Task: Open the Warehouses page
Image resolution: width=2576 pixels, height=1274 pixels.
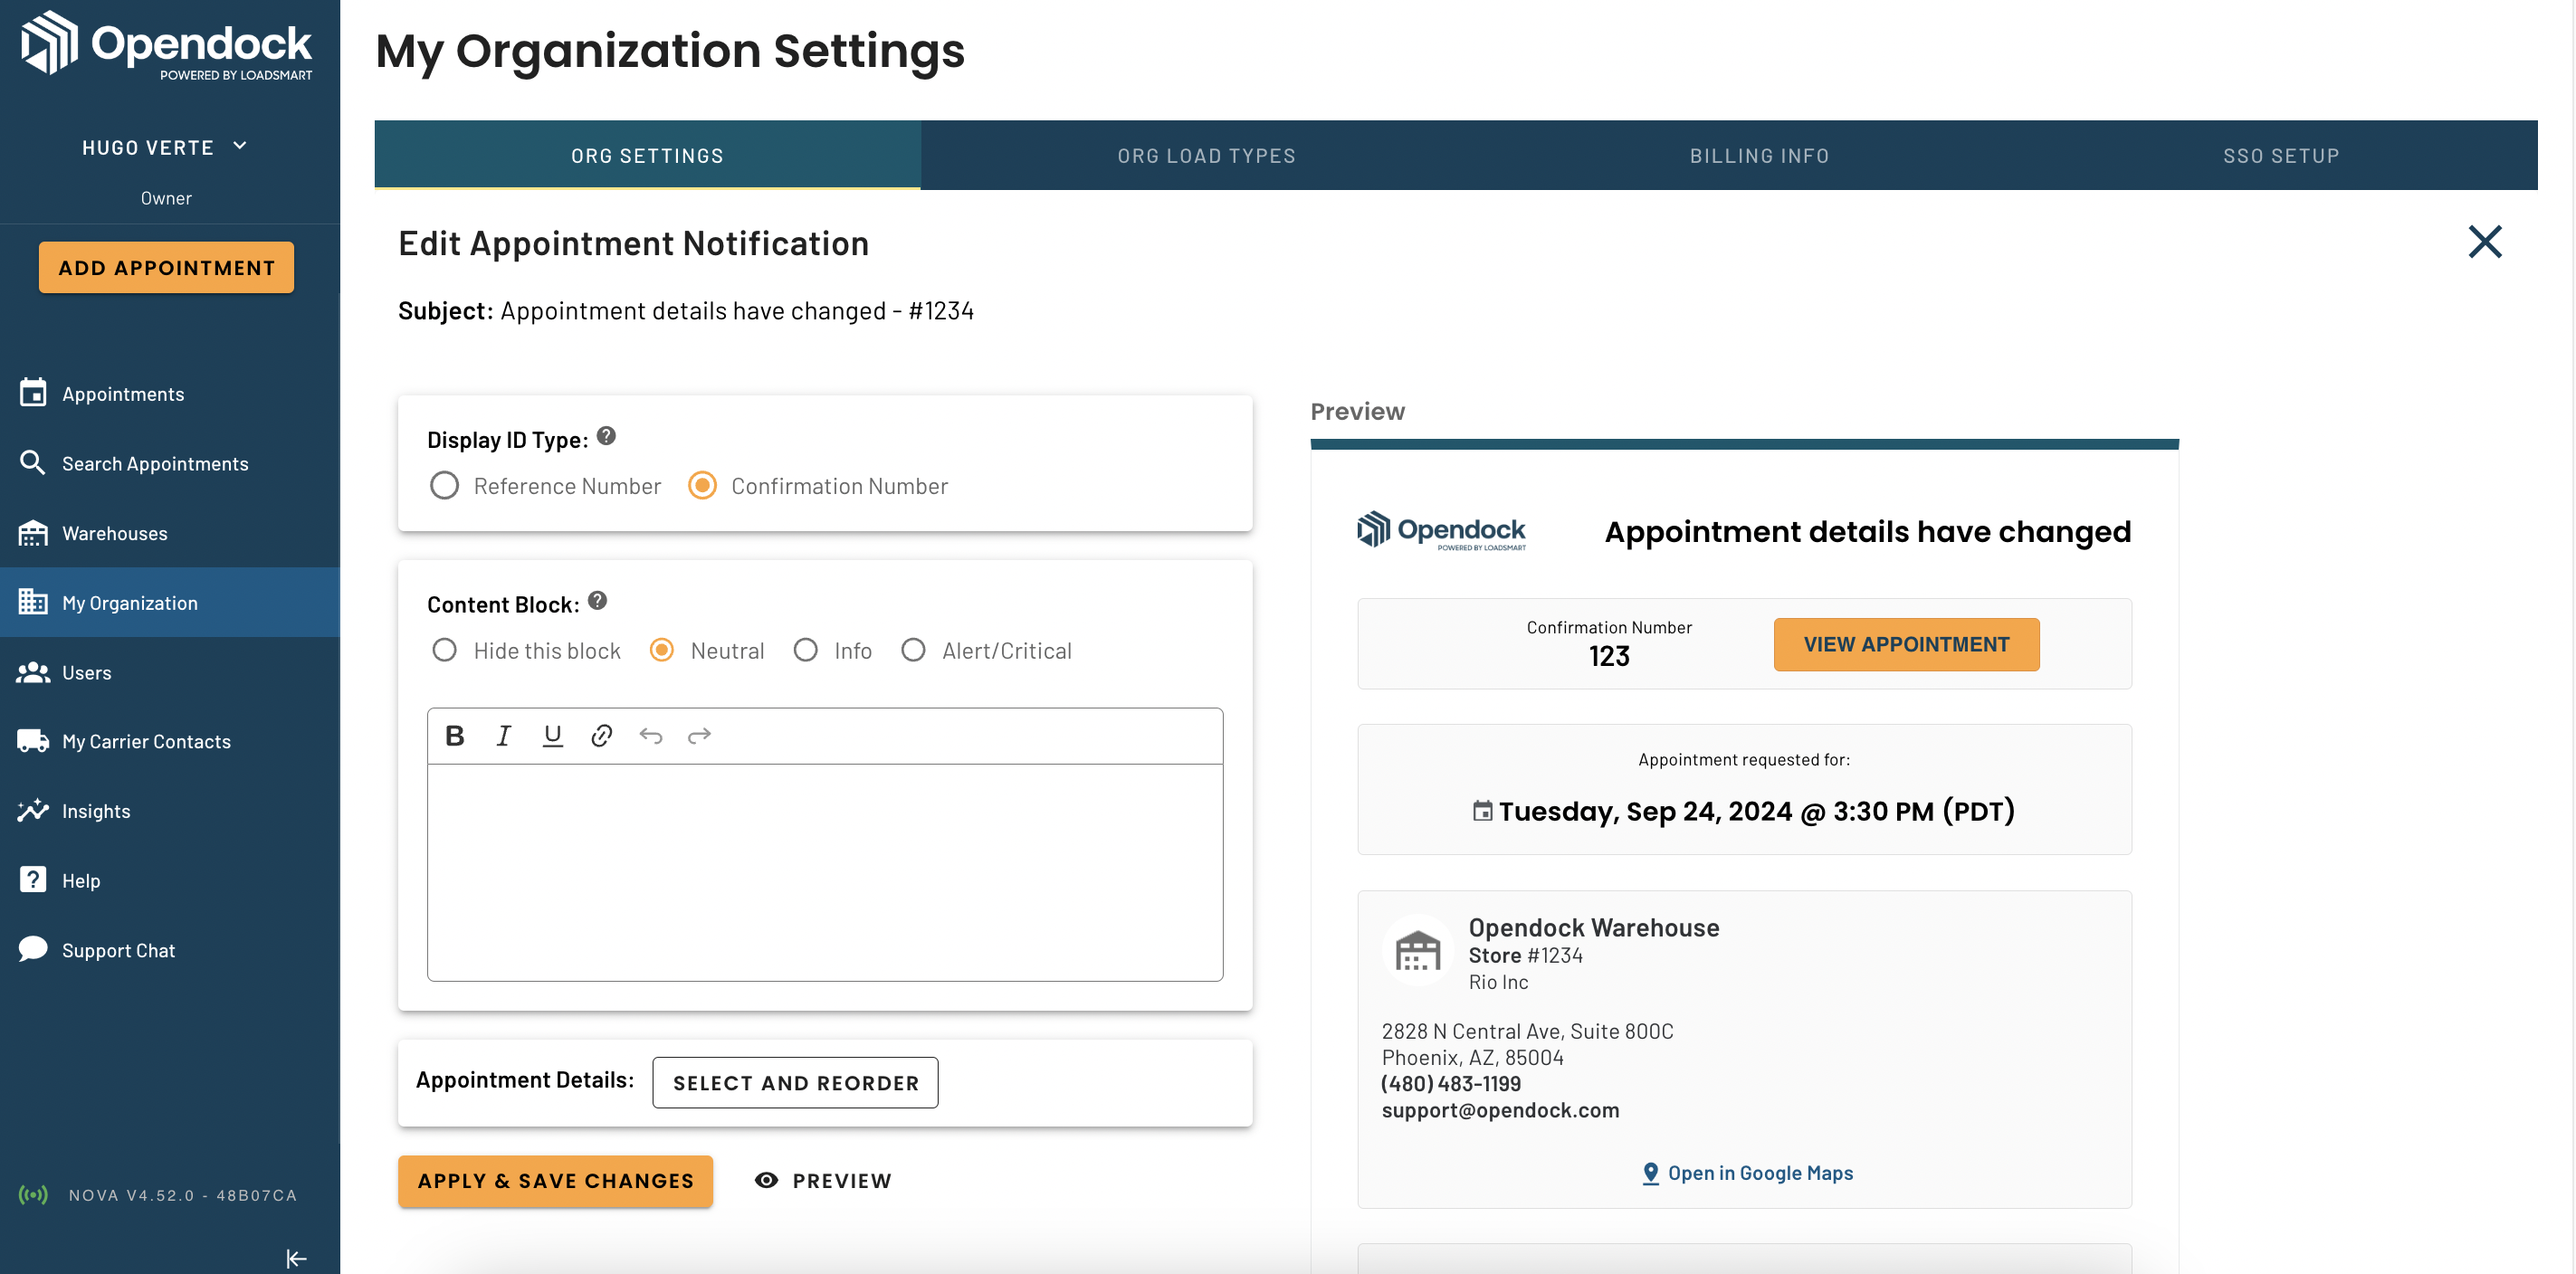Action: pos(115,533)
